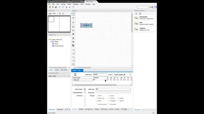204x114 pixels.
Task: Tick the Primary Key checkbox in Storage section
Action: [x=97, y=98]
